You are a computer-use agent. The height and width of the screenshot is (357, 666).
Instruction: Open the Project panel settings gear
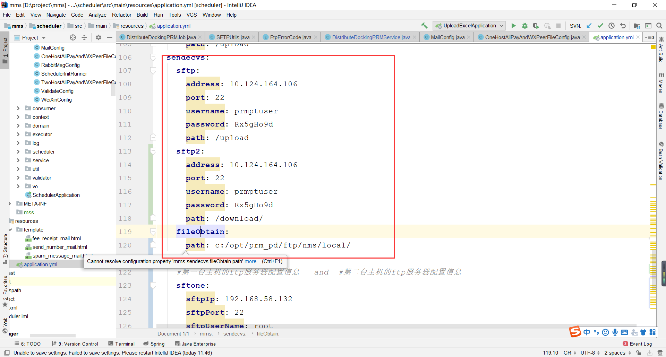point(99,37)
